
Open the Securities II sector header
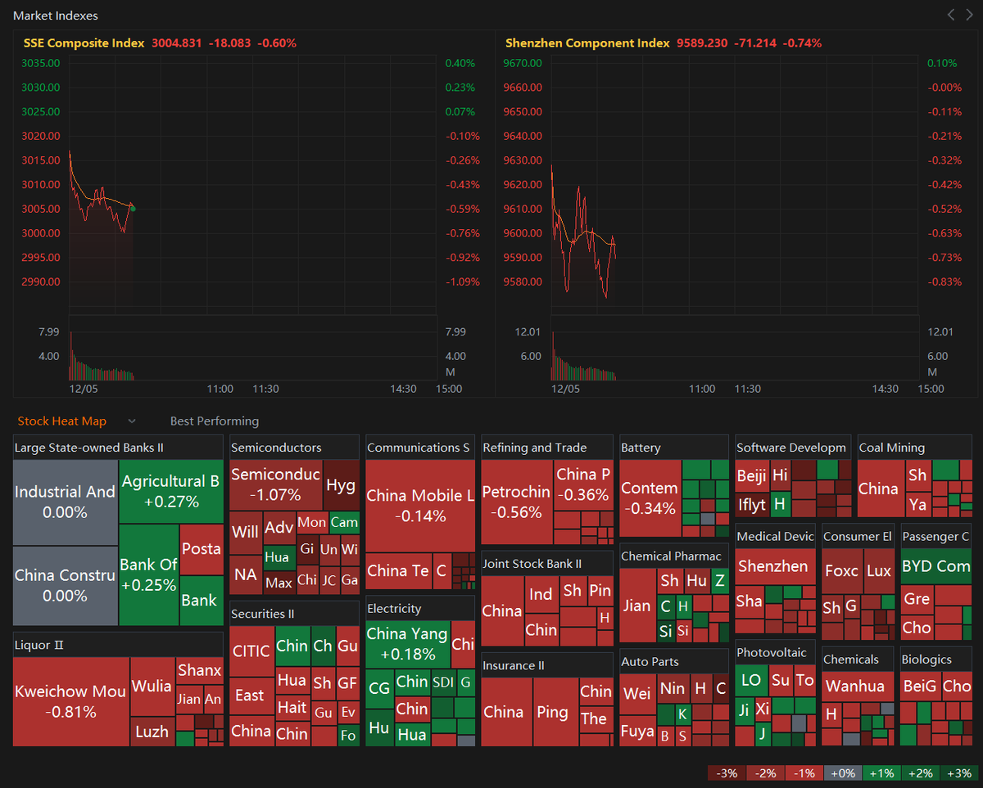(x=294, y=614)
